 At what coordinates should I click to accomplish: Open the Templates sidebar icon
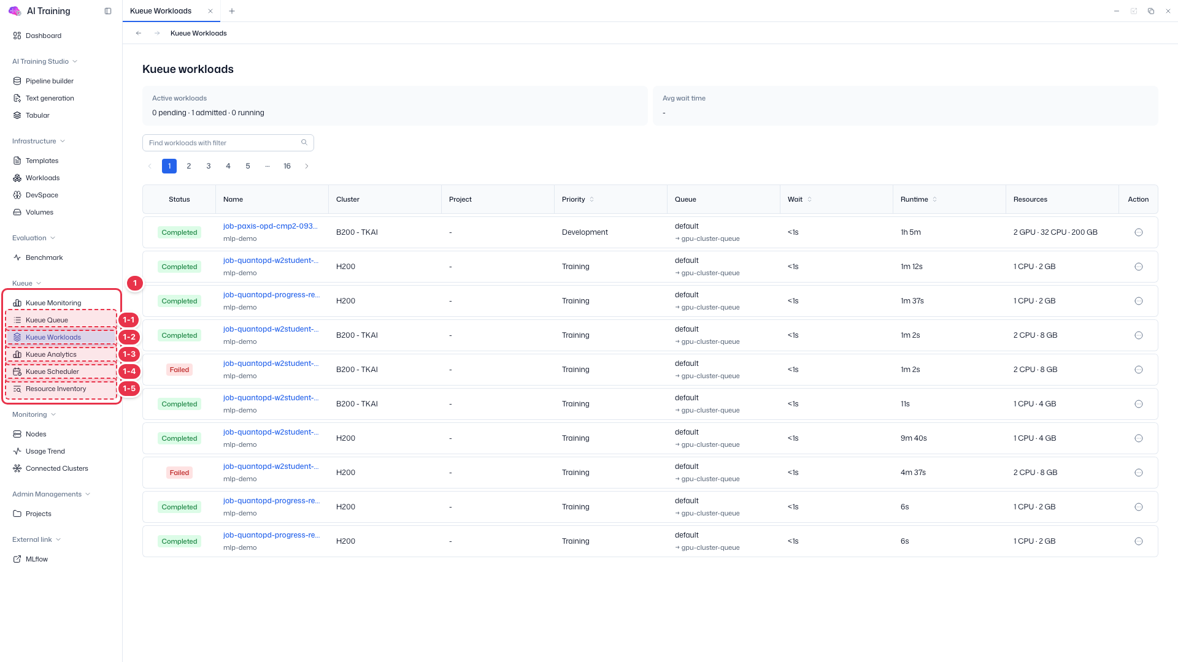17,161
